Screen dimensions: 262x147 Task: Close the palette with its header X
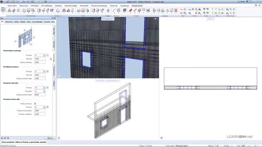click(x=54, y=18)
